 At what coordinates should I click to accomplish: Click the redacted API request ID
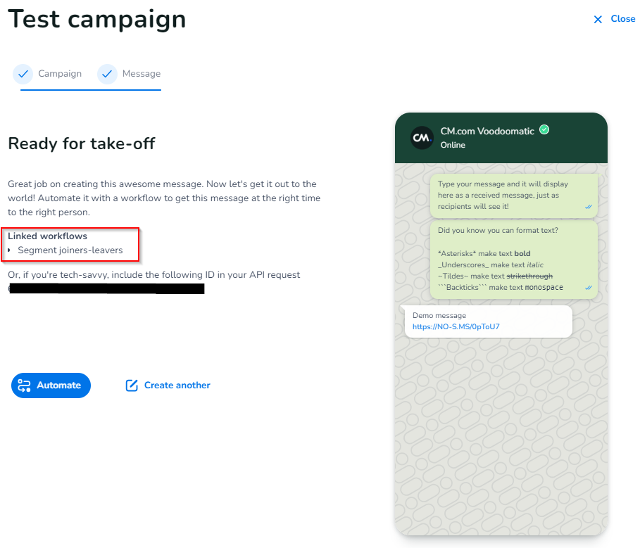click(x=107, y=288)
